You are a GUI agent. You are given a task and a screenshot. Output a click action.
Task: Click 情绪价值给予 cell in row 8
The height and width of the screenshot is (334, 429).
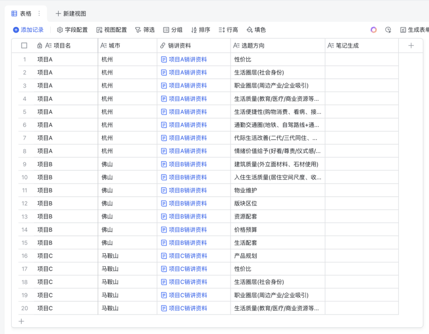(x=278, y=151)
